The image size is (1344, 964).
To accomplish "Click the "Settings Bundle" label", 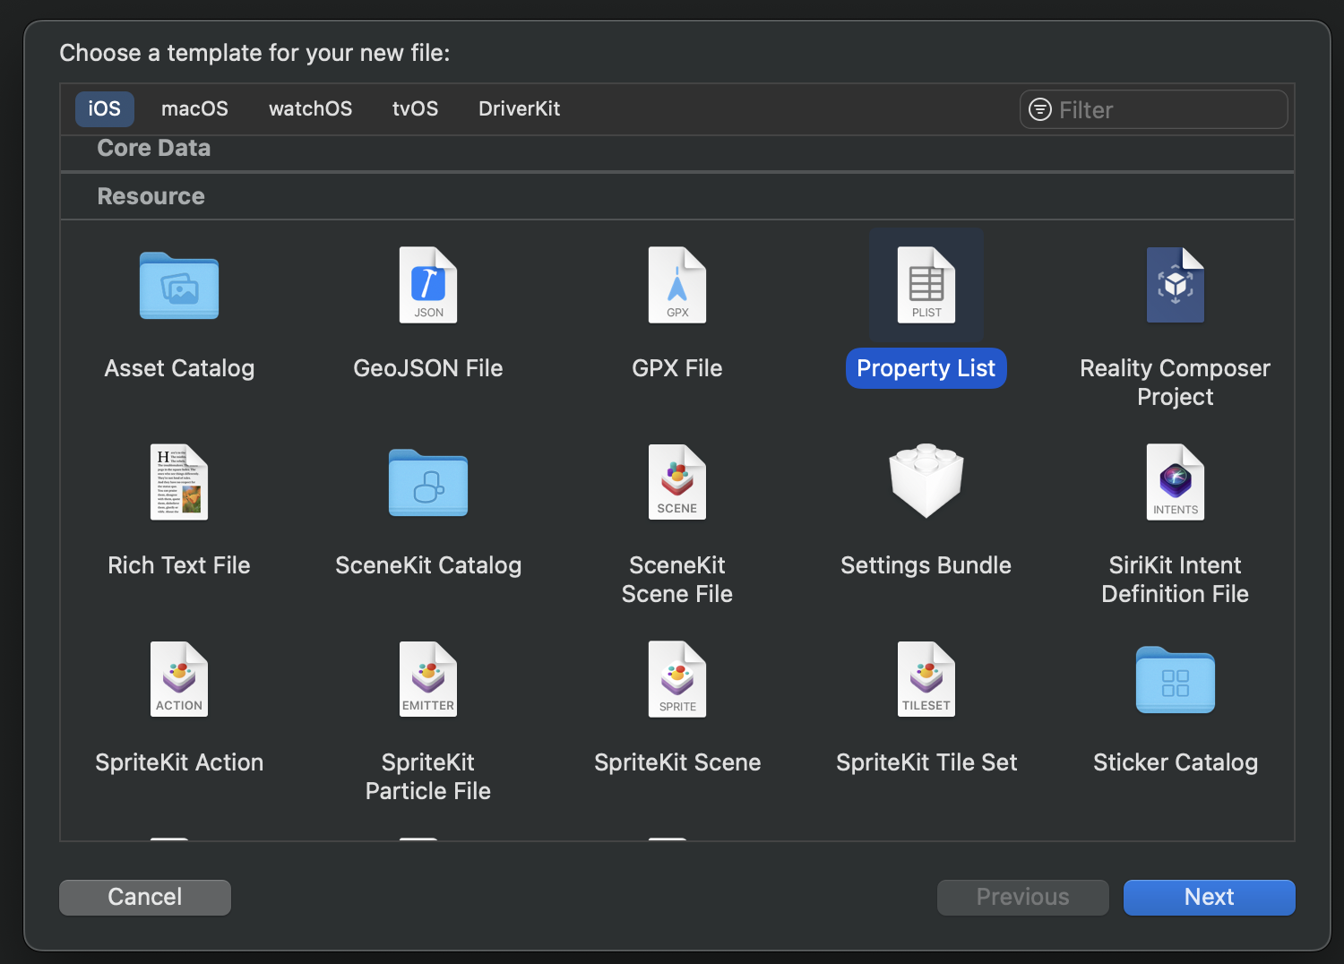I will (926, 565).
